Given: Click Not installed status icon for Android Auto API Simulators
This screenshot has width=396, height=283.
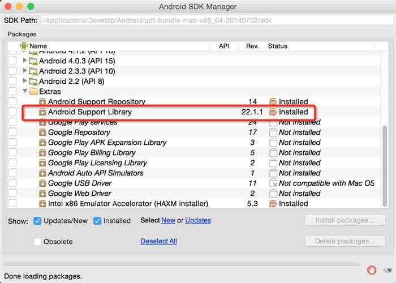Looking at the screenshot, I should click(x=273, y=173).
